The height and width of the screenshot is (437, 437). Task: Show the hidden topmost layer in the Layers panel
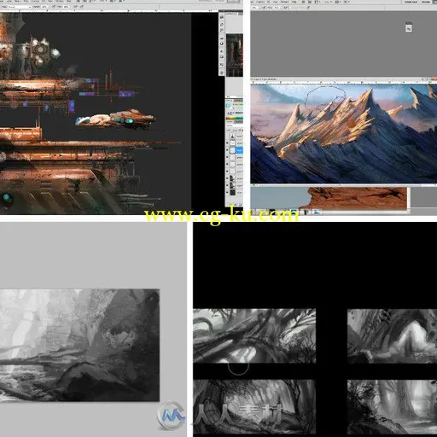pos(227,136)
